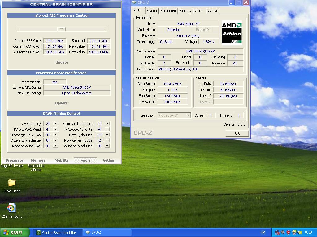
Task: Click the Shortcut to wPrime desktop label
Action: pyautogui.click(x=36, y=168)
